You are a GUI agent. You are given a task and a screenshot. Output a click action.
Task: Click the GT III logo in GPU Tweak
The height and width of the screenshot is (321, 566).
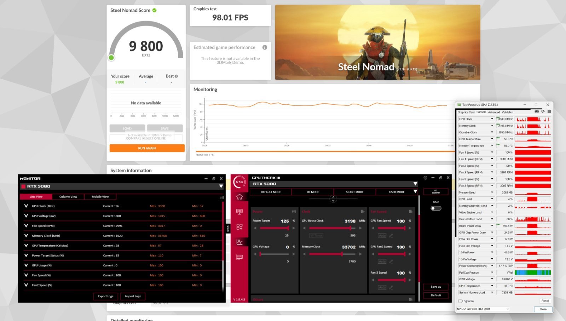[239, 182]
